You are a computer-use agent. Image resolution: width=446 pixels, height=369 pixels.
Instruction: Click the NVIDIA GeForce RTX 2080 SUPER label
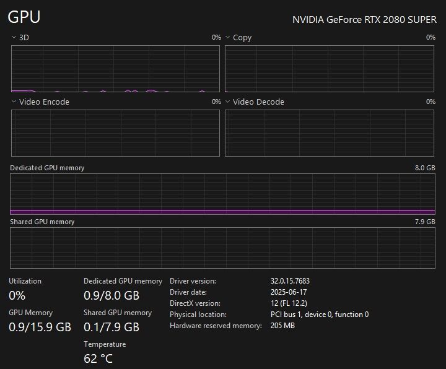click(364, 19)
